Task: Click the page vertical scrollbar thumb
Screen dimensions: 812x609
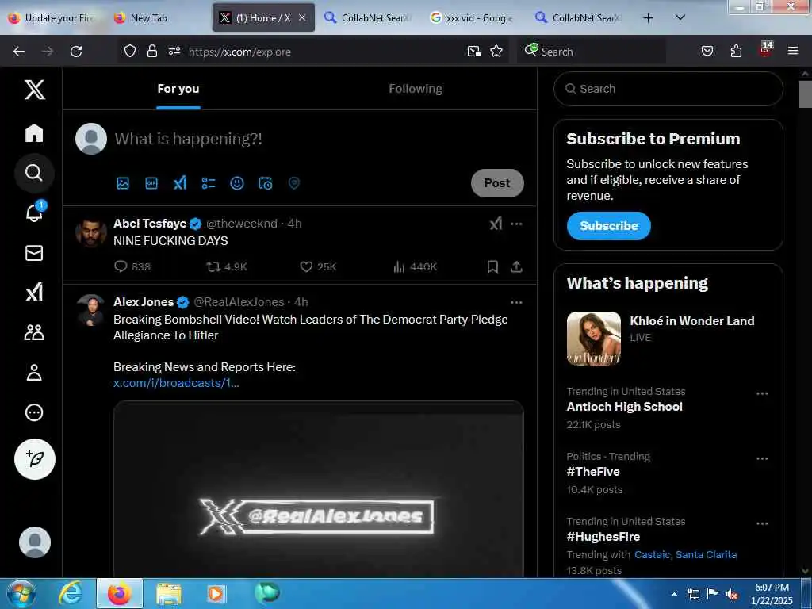Action: [x=806, y=94]
